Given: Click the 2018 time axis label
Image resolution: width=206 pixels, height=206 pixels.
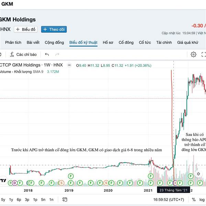Looking at the screenshot, I should [x=28, y=190].
